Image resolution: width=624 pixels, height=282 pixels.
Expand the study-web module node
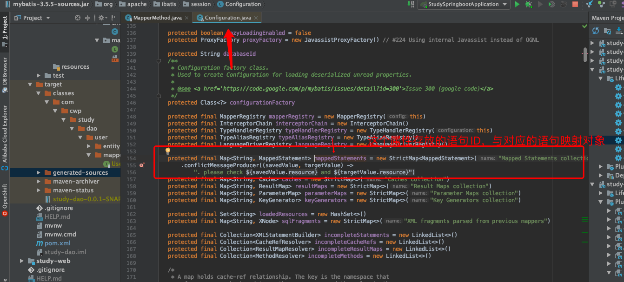pos(21,261)
